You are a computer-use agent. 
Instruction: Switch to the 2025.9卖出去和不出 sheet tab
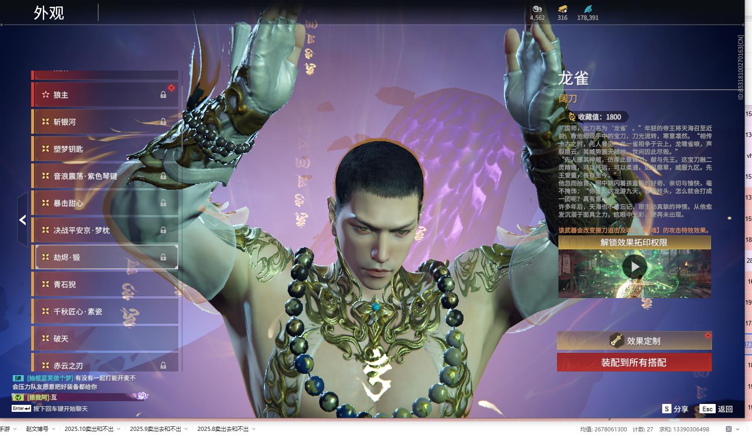155,429
